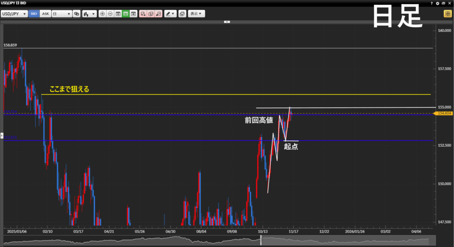Switch price display to BID
Image resolution: width=454 pixels, height=247 pixels.
coord(34,14)
